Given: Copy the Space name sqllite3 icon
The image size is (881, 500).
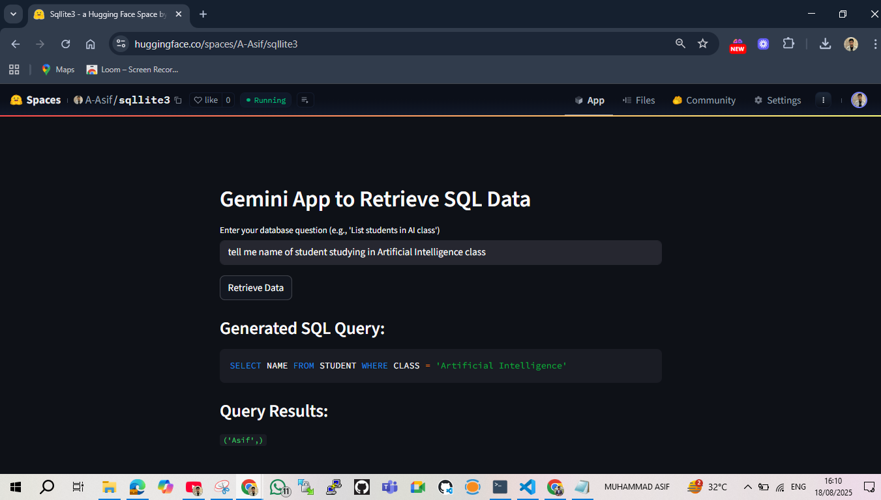Looking at the screenshot, I should 178,100.
